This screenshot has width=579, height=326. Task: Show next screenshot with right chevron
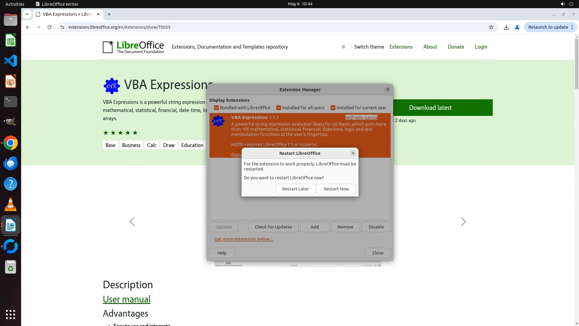[x=463, y=222]
